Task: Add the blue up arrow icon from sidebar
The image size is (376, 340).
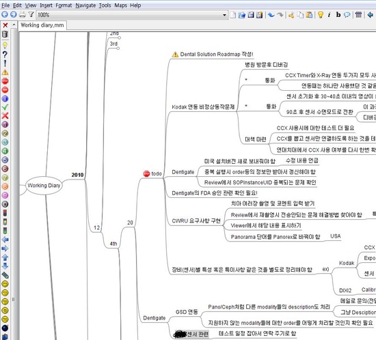Action: [5, 257]
